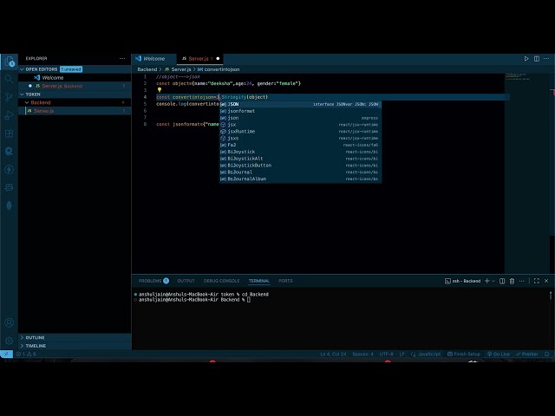Switch to the DEBUG CONSOLE tab
Image resolution: width=555 pixels, height=416 pixels.
tap(221, 281)
